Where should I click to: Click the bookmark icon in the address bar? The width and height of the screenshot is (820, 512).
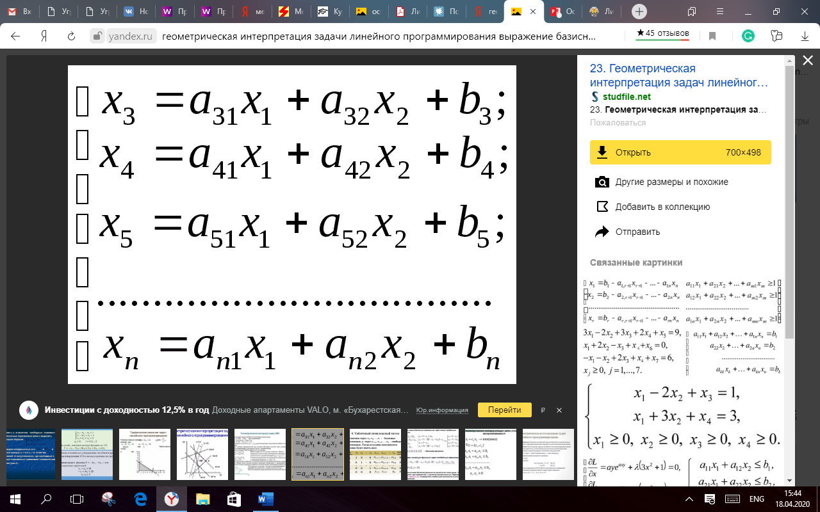[x=712, y=36]
